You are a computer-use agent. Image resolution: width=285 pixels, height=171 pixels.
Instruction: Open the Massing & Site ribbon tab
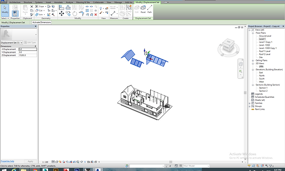pos(83,2)
